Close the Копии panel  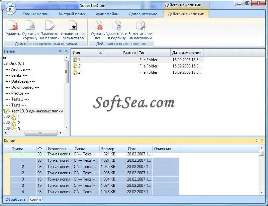point(262,140)
